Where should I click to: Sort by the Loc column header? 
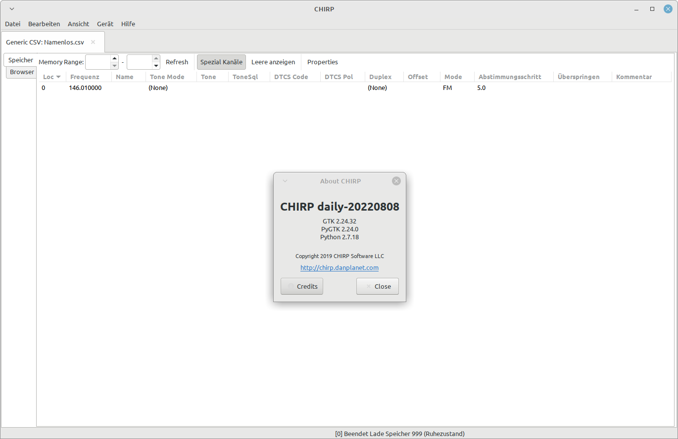pyautogui.click(x=52, y=77)
